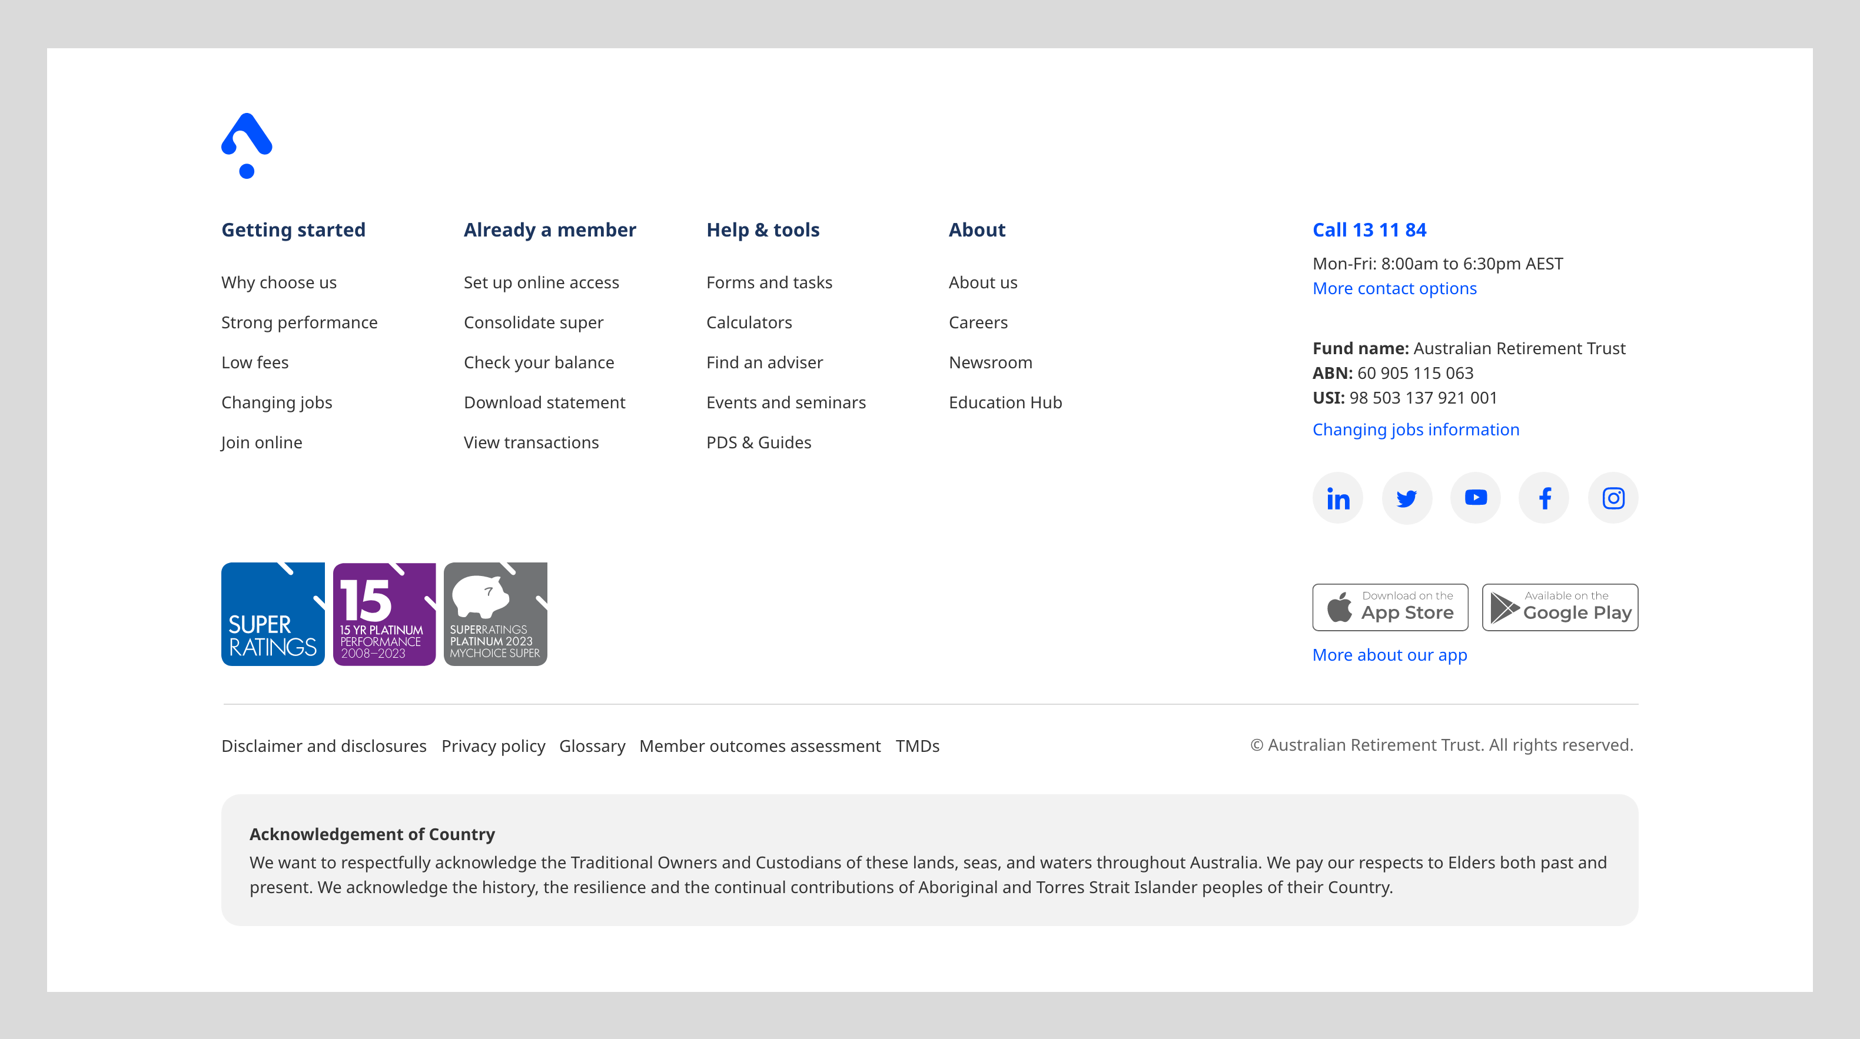
Task: Open Member outcomes assessment link
Action: pyautogui.click(x=759, y=746)
